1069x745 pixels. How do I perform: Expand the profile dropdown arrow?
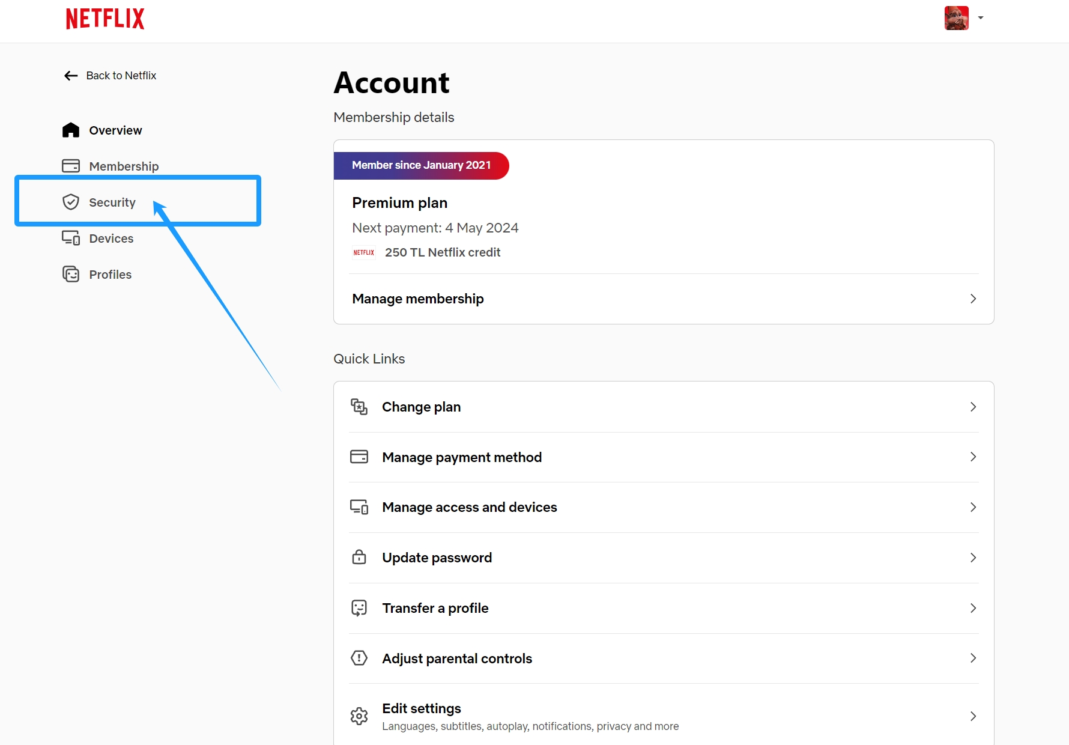981,18
